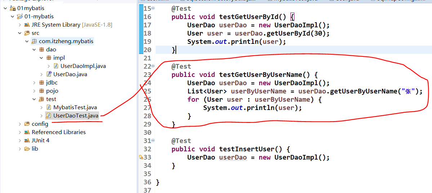Screen dimensions: 432x193
Task: Click the pojo package icon
Action: [x=41, y=91]
